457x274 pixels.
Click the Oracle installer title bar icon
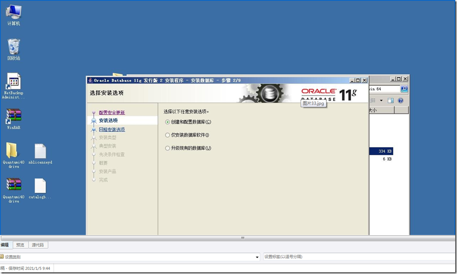(x=90, y=80)
